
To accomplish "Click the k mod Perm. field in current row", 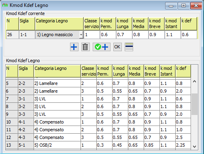I will click(x=108, y=35).
